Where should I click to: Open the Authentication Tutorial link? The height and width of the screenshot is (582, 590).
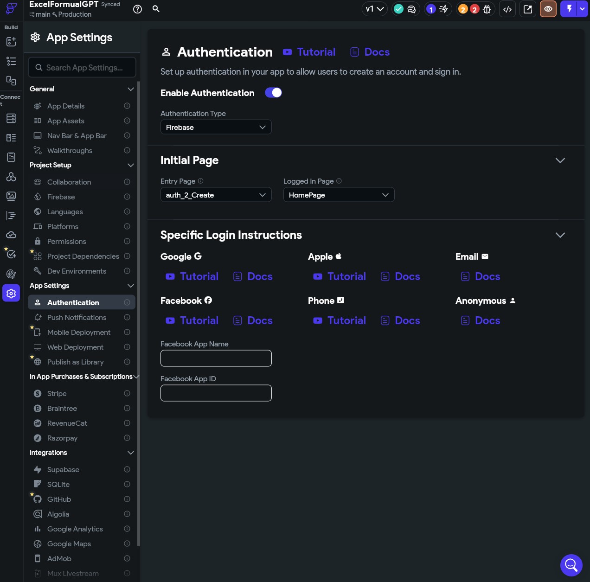tap(309, 52)
